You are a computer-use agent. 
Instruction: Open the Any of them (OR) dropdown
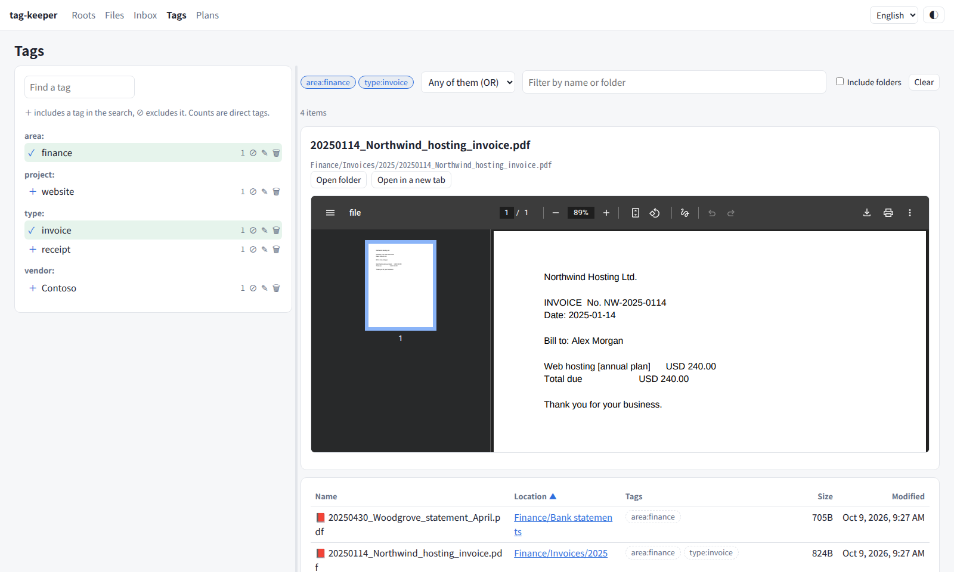(468, 82)
